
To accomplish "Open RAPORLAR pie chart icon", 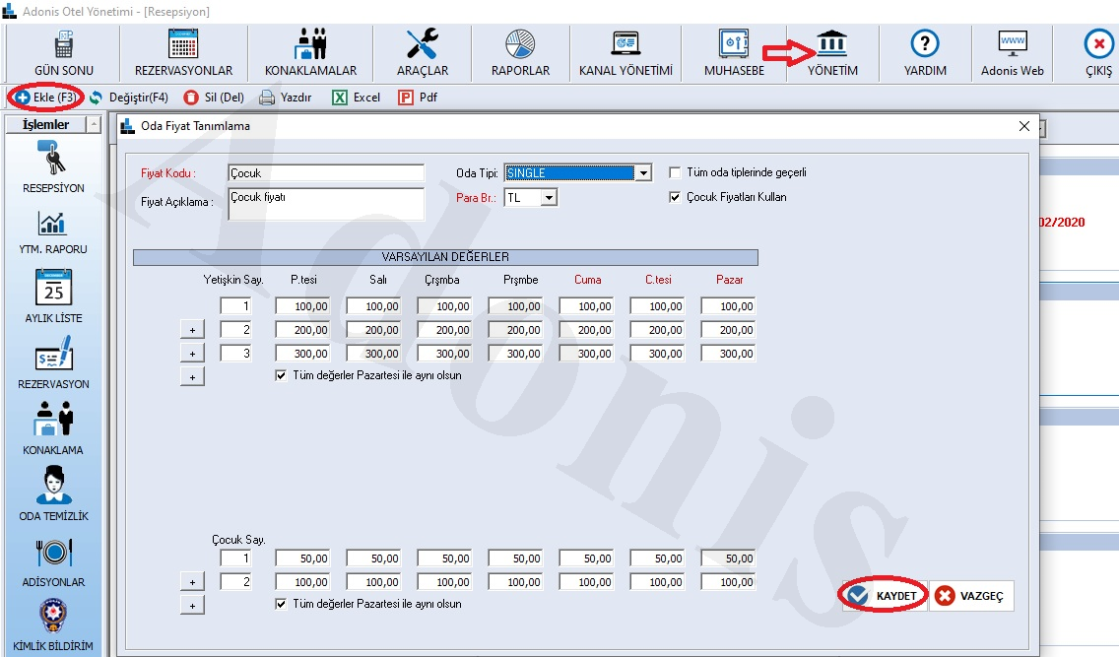I will pyautogui.click(x=519, y=46).
